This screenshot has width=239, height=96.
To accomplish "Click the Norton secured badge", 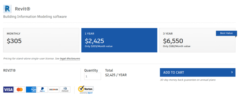I will (86, 90).
